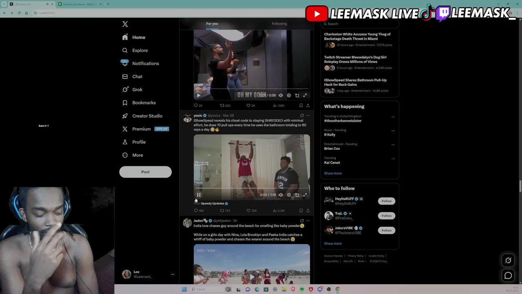Click the X logo in the sidebar
This screenshot has height=294, width=522.
tap(125, 24)
